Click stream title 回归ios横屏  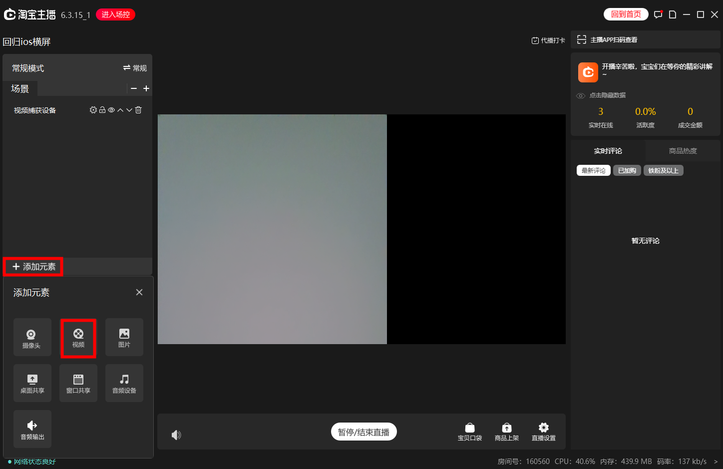tap(27, 41)
